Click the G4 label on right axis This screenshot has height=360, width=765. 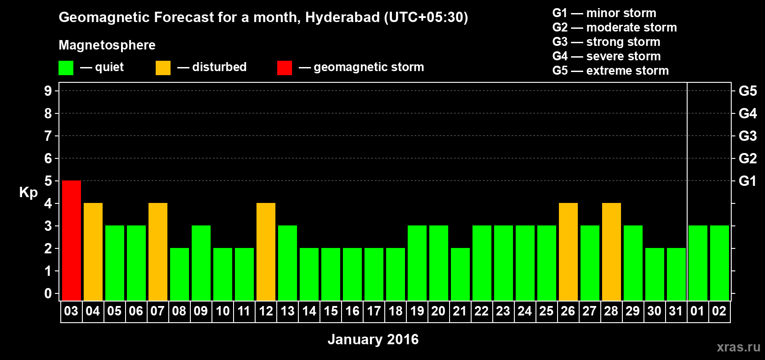click(x=747, y=113)
